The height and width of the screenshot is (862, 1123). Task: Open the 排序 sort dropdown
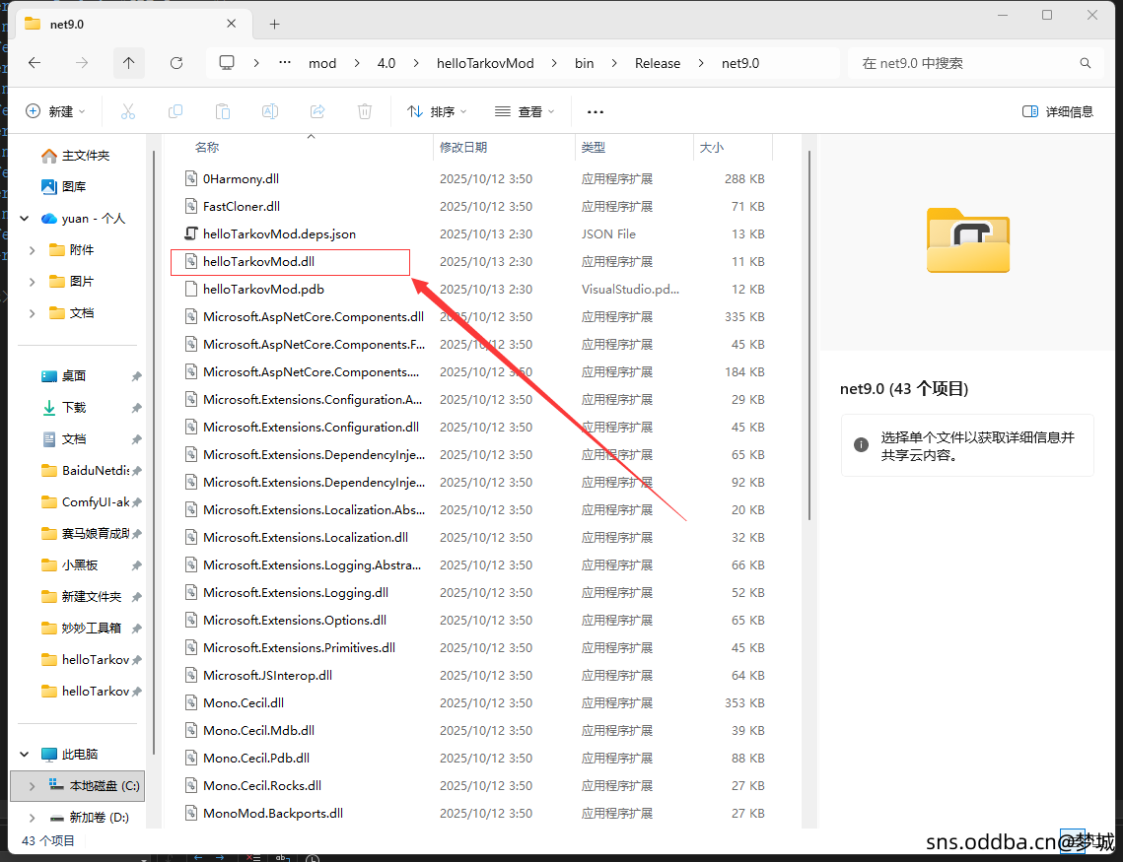tap(437, 111)
